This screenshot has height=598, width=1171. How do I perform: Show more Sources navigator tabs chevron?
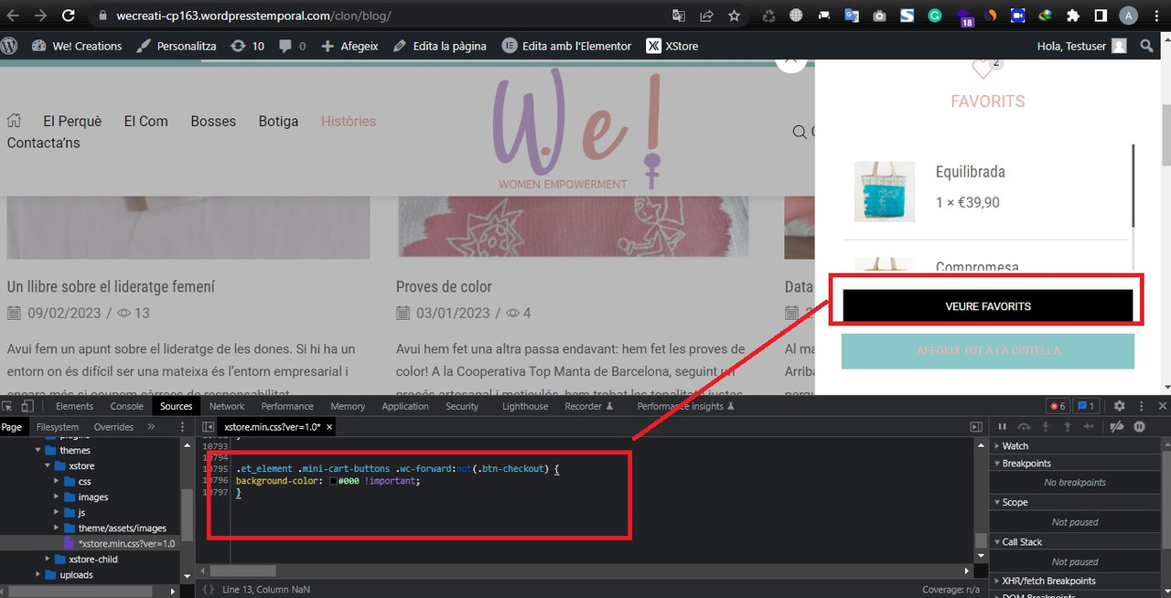point(151,427)
